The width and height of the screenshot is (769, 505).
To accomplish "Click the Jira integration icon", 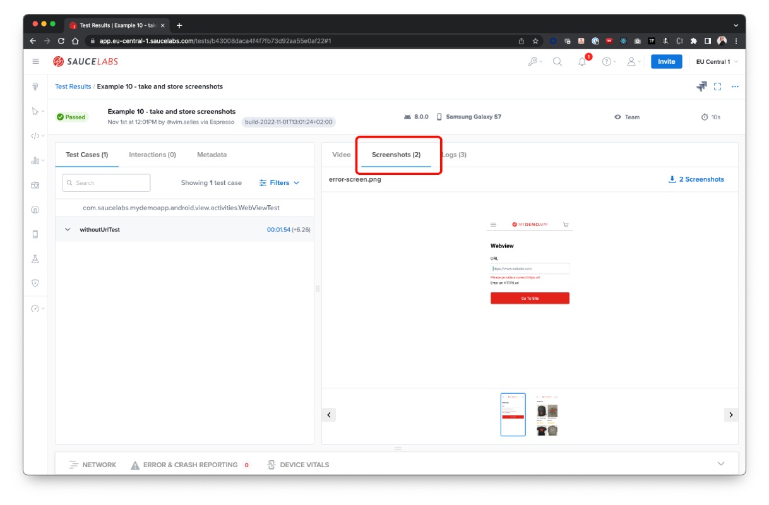I will [701, 86].
